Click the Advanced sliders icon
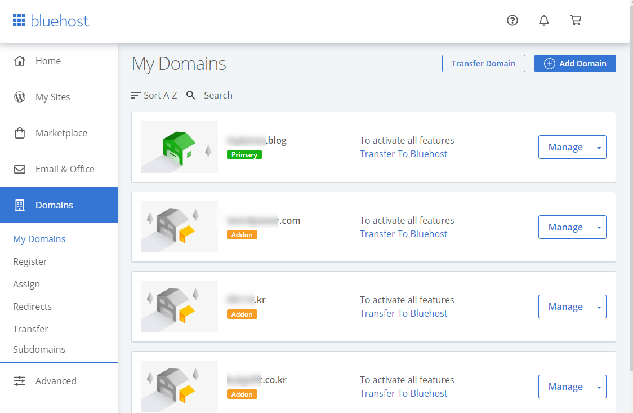Image resolution: width=633 pixels, height=413 pixels. tap(19, 381)
